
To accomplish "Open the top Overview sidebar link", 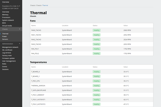I will click(x=6, y=2).
